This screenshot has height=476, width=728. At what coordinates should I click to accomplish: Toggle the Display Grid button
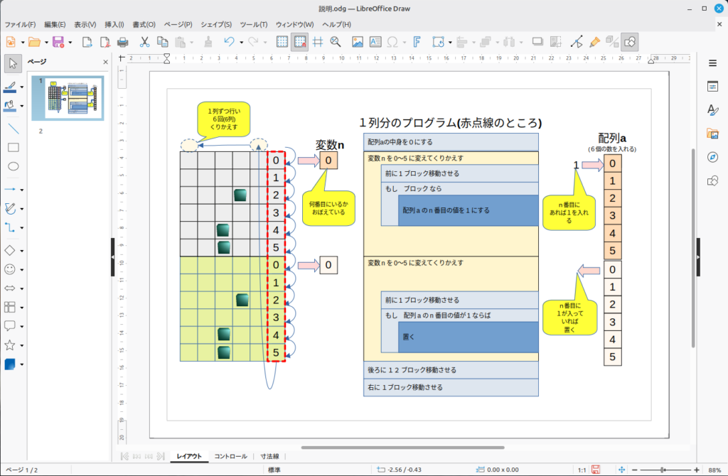[x=282, y=42]
